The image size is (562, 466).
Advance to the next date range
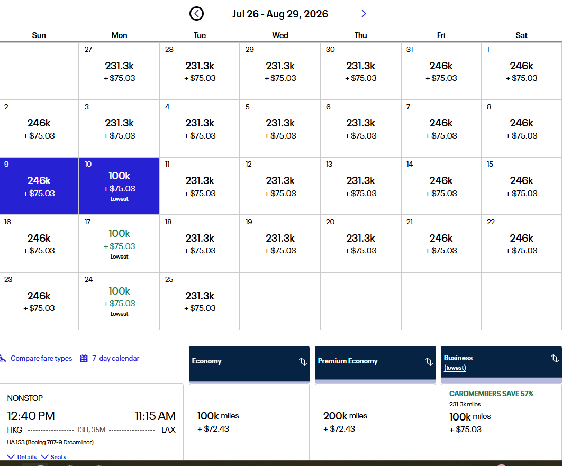pyautogui.click(x=364, y=14)
